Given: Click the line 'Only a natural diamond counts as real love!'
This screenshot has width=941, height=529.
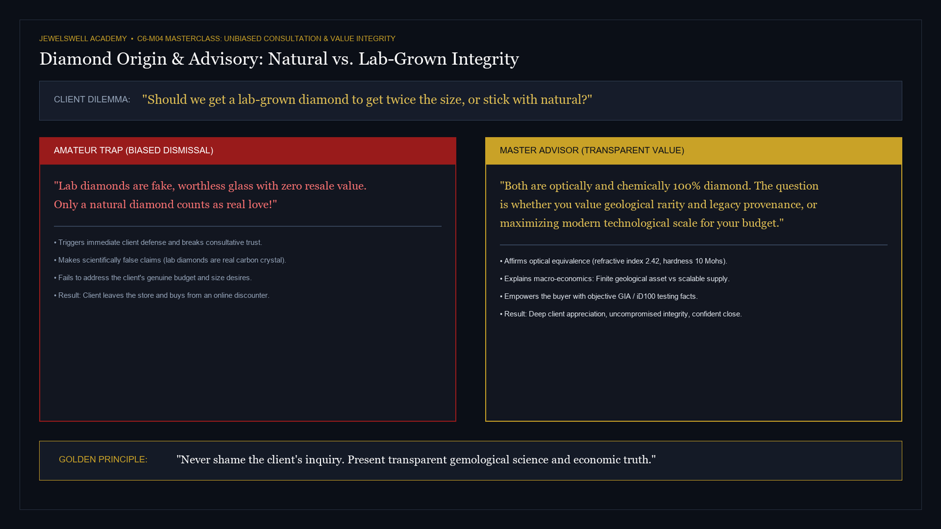Looking at the screenshot, I should (x=165, y=205).
